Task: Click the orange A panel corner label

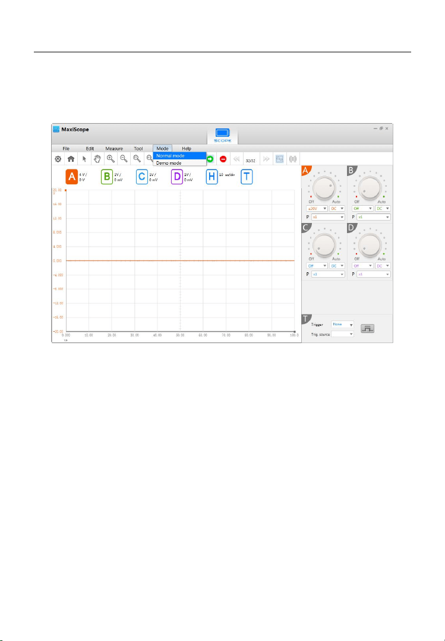Action: [305, 169]
